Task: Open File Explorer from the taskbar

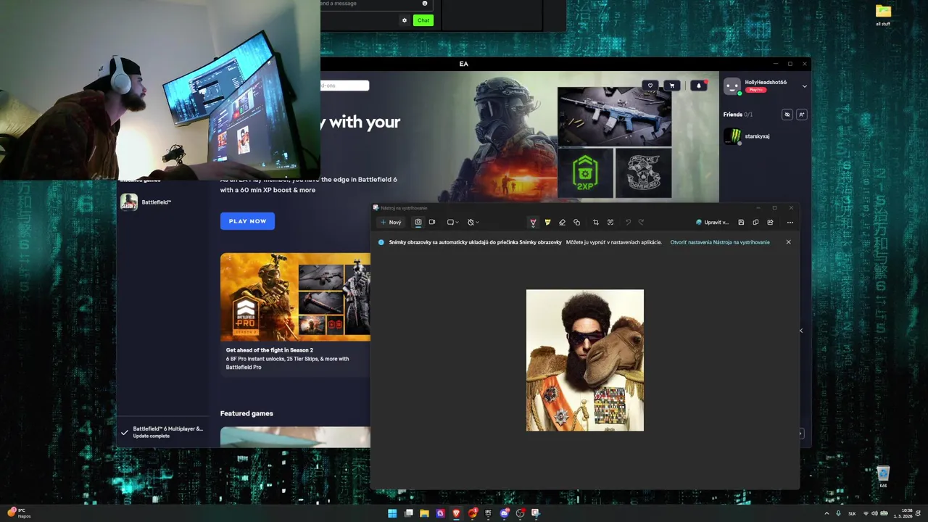Action: click(x=424, y=513)
